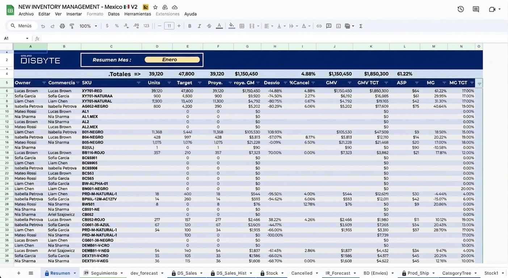Screen dimensions: 508x278
Task: Star this document
Action: pos(155,7)
